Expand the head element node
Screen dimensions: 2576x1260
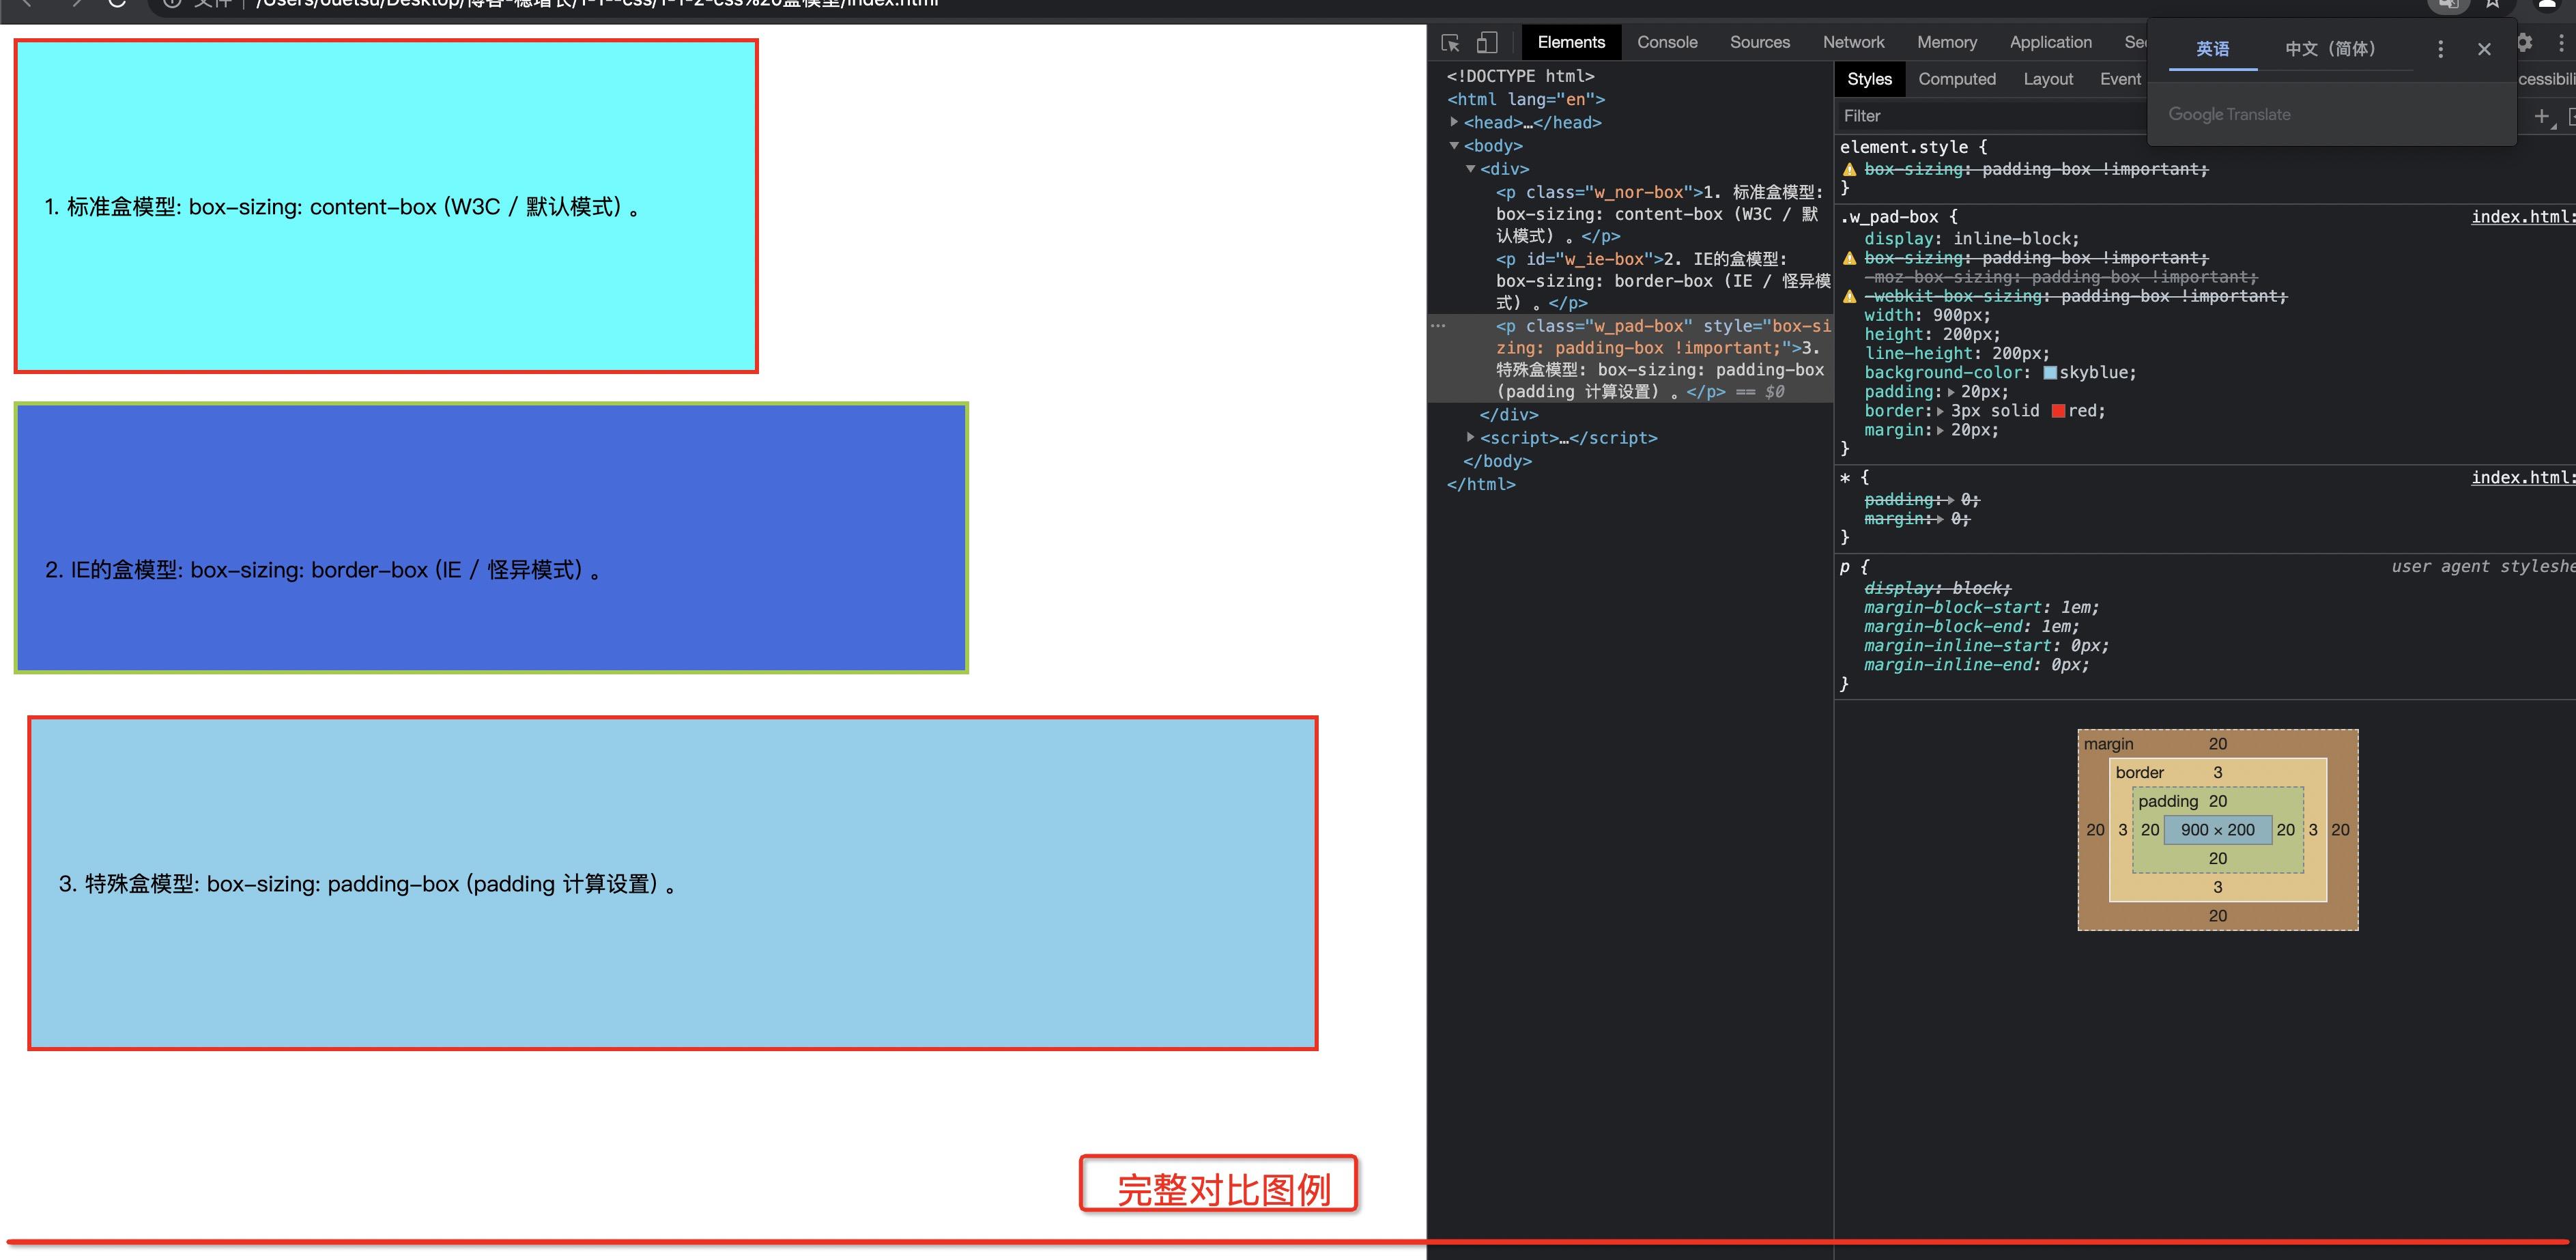1454,122
